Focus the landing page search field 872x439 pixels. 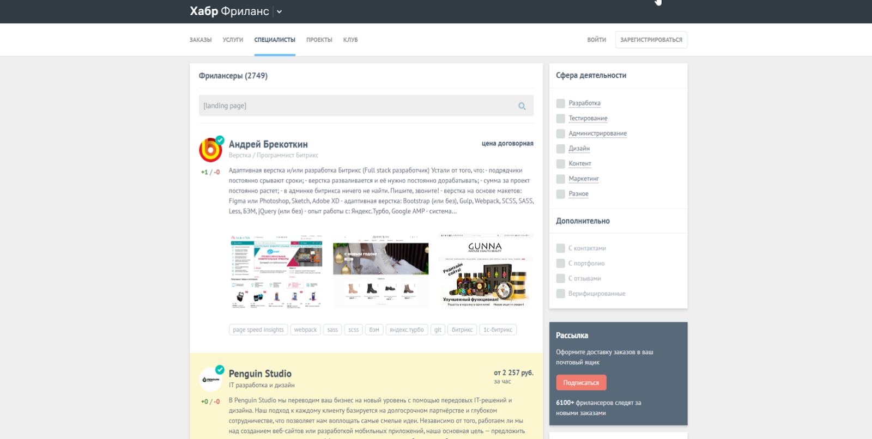366,106
